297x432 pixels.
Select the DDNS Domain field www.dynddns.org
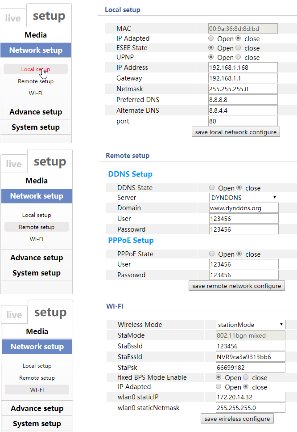(x=243, y=208)
